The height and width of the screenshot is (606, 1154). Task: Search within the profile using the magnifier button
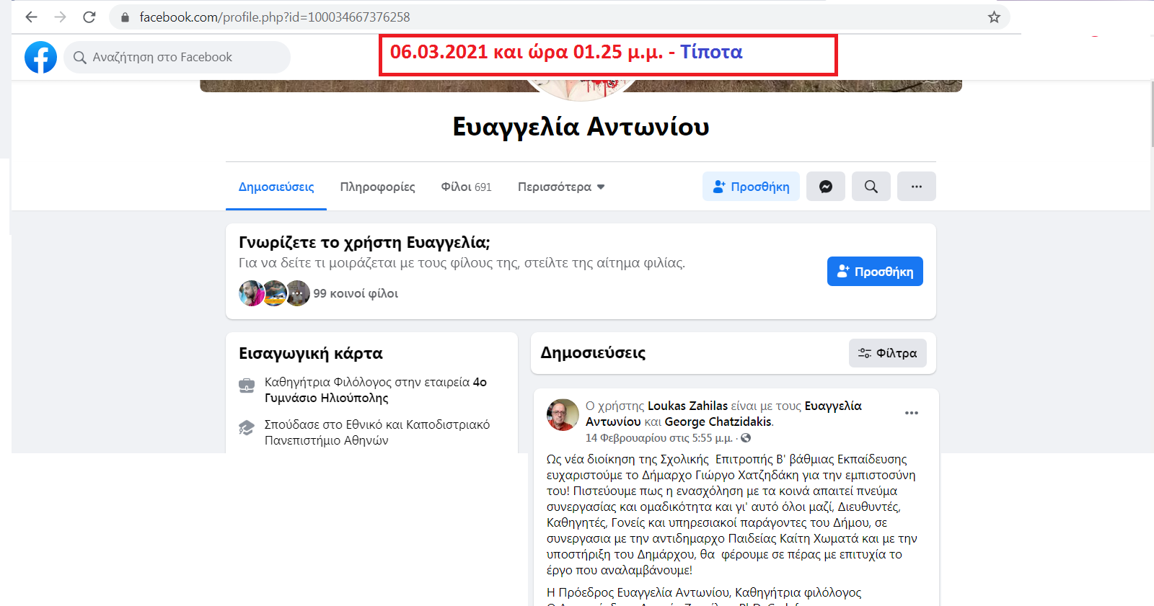point(871,187)
